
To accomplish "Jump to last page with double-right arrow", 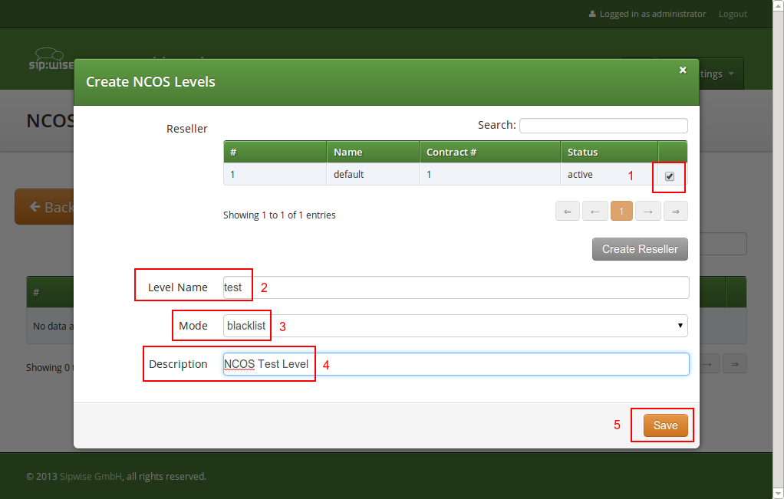I will (675, 211).
